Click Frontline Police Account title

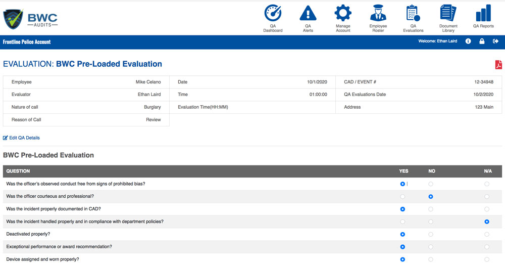tap(27, 42)
